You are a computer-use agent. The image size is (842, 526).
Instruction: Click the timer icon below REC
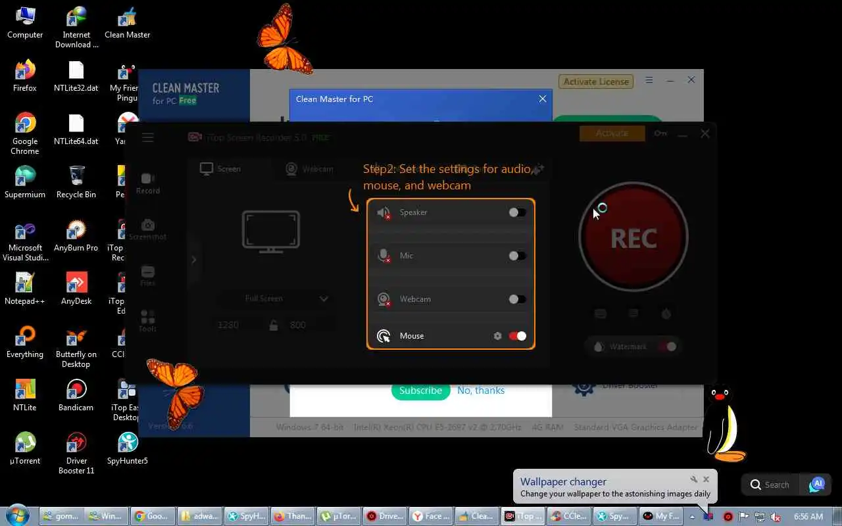tap(666, 314)
